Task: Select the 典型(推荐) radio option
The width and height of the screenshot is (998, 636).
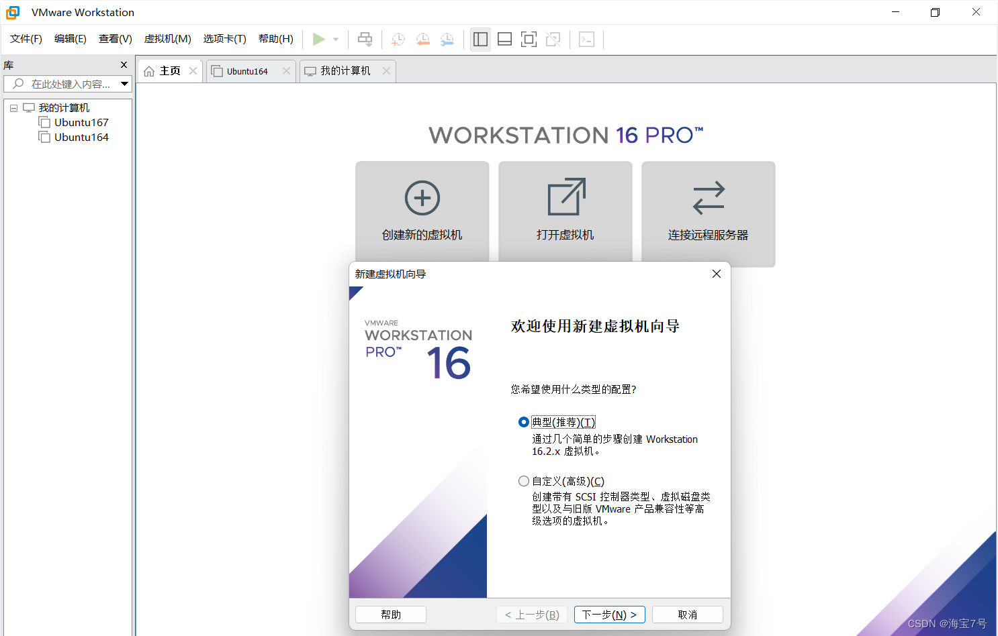Action: pyautogui.click(x=524, y=422)
